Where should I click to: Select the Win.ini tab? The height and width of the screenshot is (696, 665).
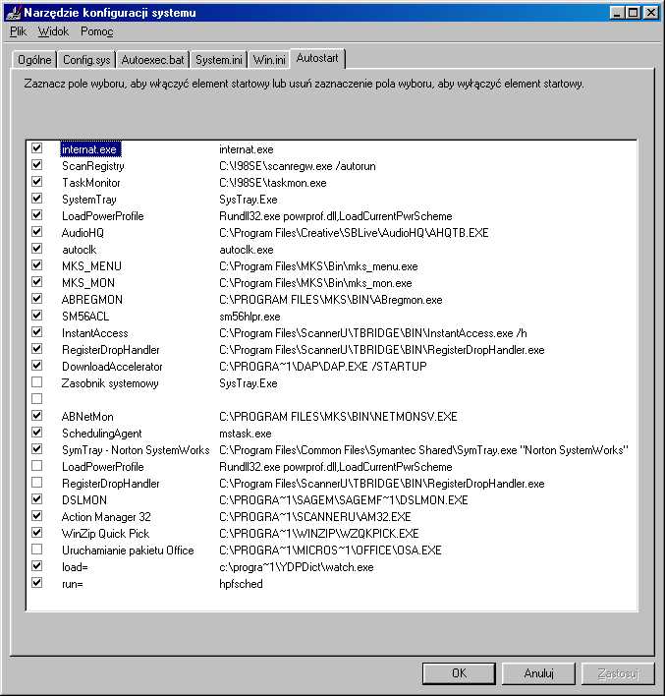click(x=268, y=60)
